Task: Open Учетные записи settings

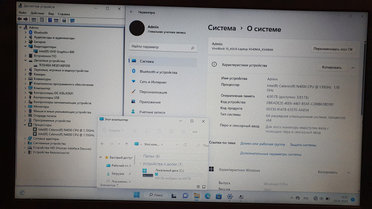Action: click(x=152, y=112)
